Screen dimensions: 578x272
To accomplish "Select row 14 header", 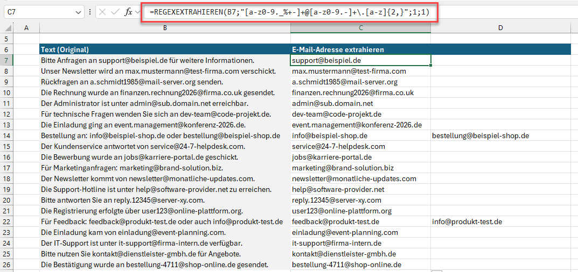I will click(x=6, y=135).
